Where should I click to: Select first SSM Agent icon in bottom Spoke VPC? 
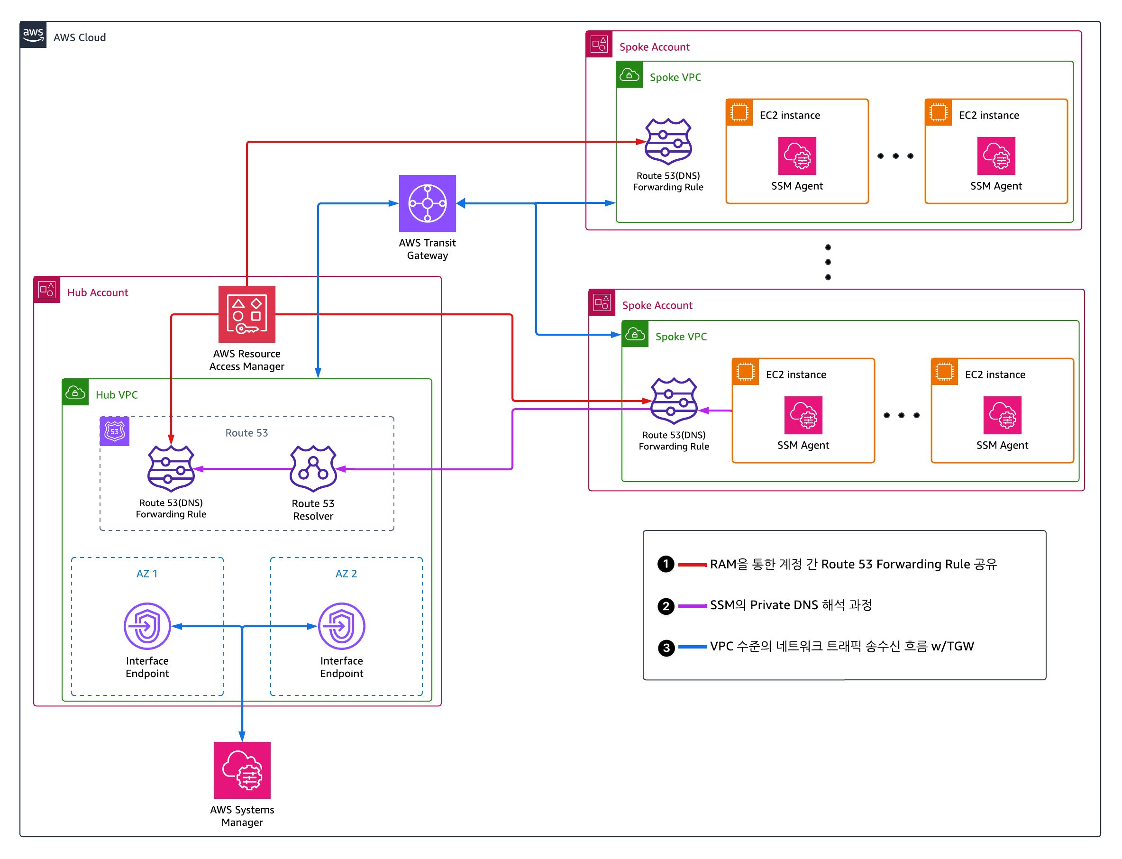click(803, 415)
